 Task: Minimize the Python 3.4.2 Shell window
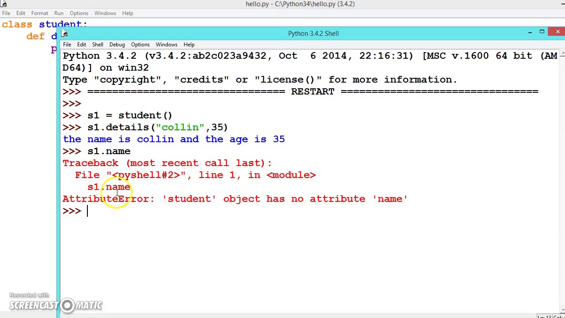(x=530, y=32)
